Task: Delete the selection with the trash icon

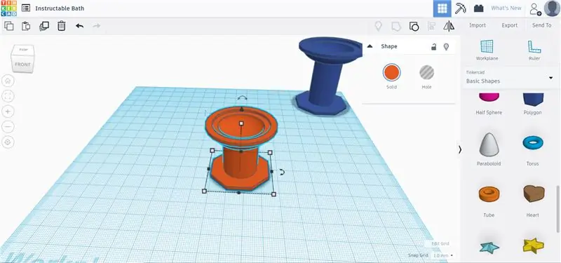Action: [x=62, y=26]
